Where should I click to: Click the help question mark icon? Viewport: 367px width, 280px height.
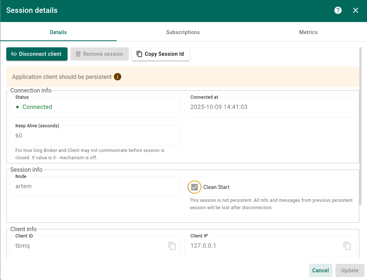[338, 10]
